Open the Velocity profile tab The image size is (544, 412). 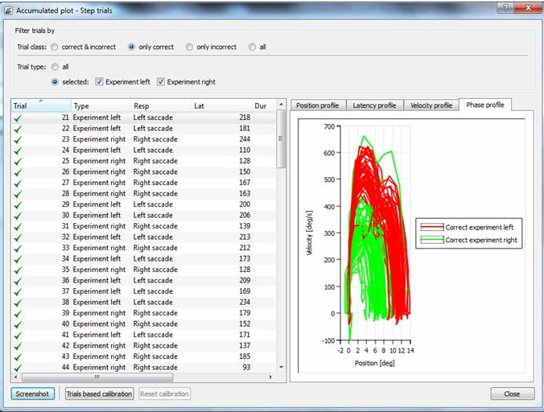[431, 105]
